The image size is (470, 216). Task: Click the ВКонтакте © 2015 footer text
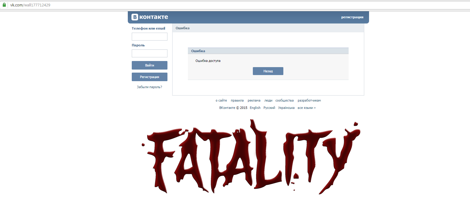tap(233, 108)
